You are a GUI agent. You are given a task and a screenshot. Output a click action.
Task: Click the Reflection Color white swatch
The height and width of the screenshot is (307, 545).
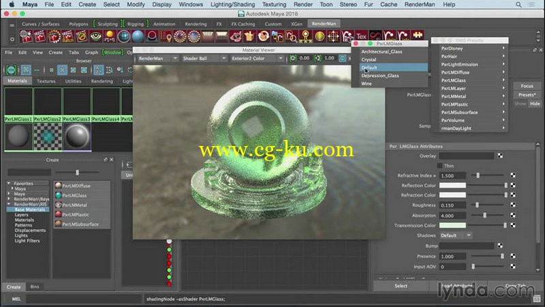(452, 186)
